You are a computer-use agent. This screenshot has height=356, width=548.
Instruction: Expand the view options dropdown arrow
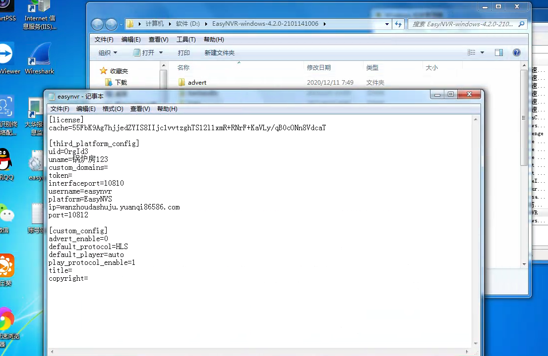pos(483,52)
